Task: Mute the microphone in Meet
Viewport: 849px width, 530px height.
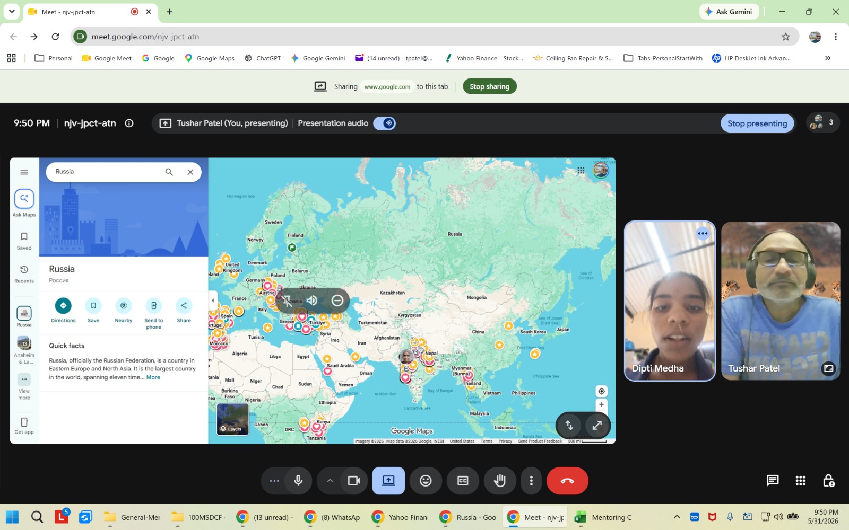Action: (298, 481)
